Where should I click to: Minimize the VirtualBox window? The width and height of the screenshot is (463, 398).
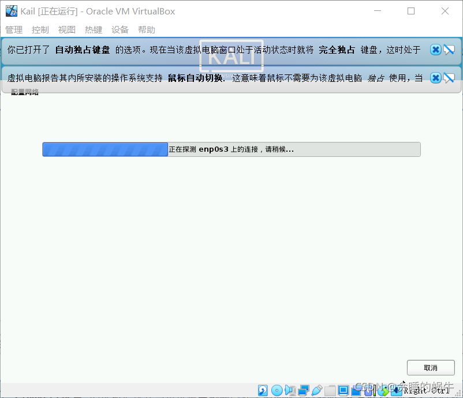coord(378,11)
